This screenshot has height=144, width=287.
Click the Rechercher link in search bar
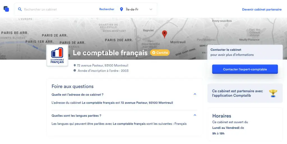(x=107, y=9)
